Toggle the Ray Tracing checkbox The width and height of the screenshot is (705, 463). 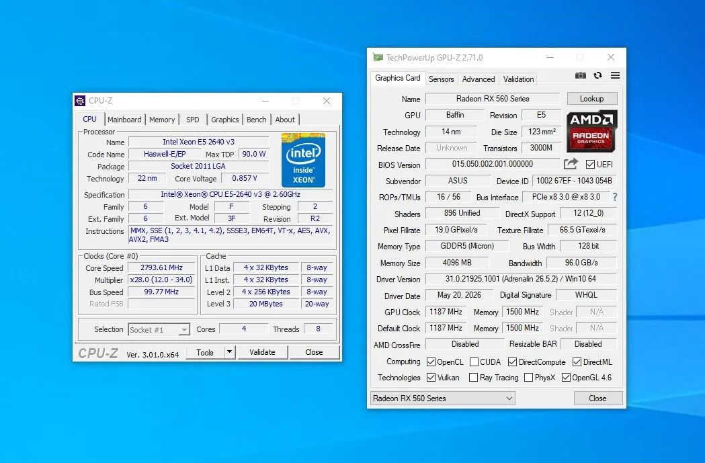pyautogui.click(x=473, y=377)
